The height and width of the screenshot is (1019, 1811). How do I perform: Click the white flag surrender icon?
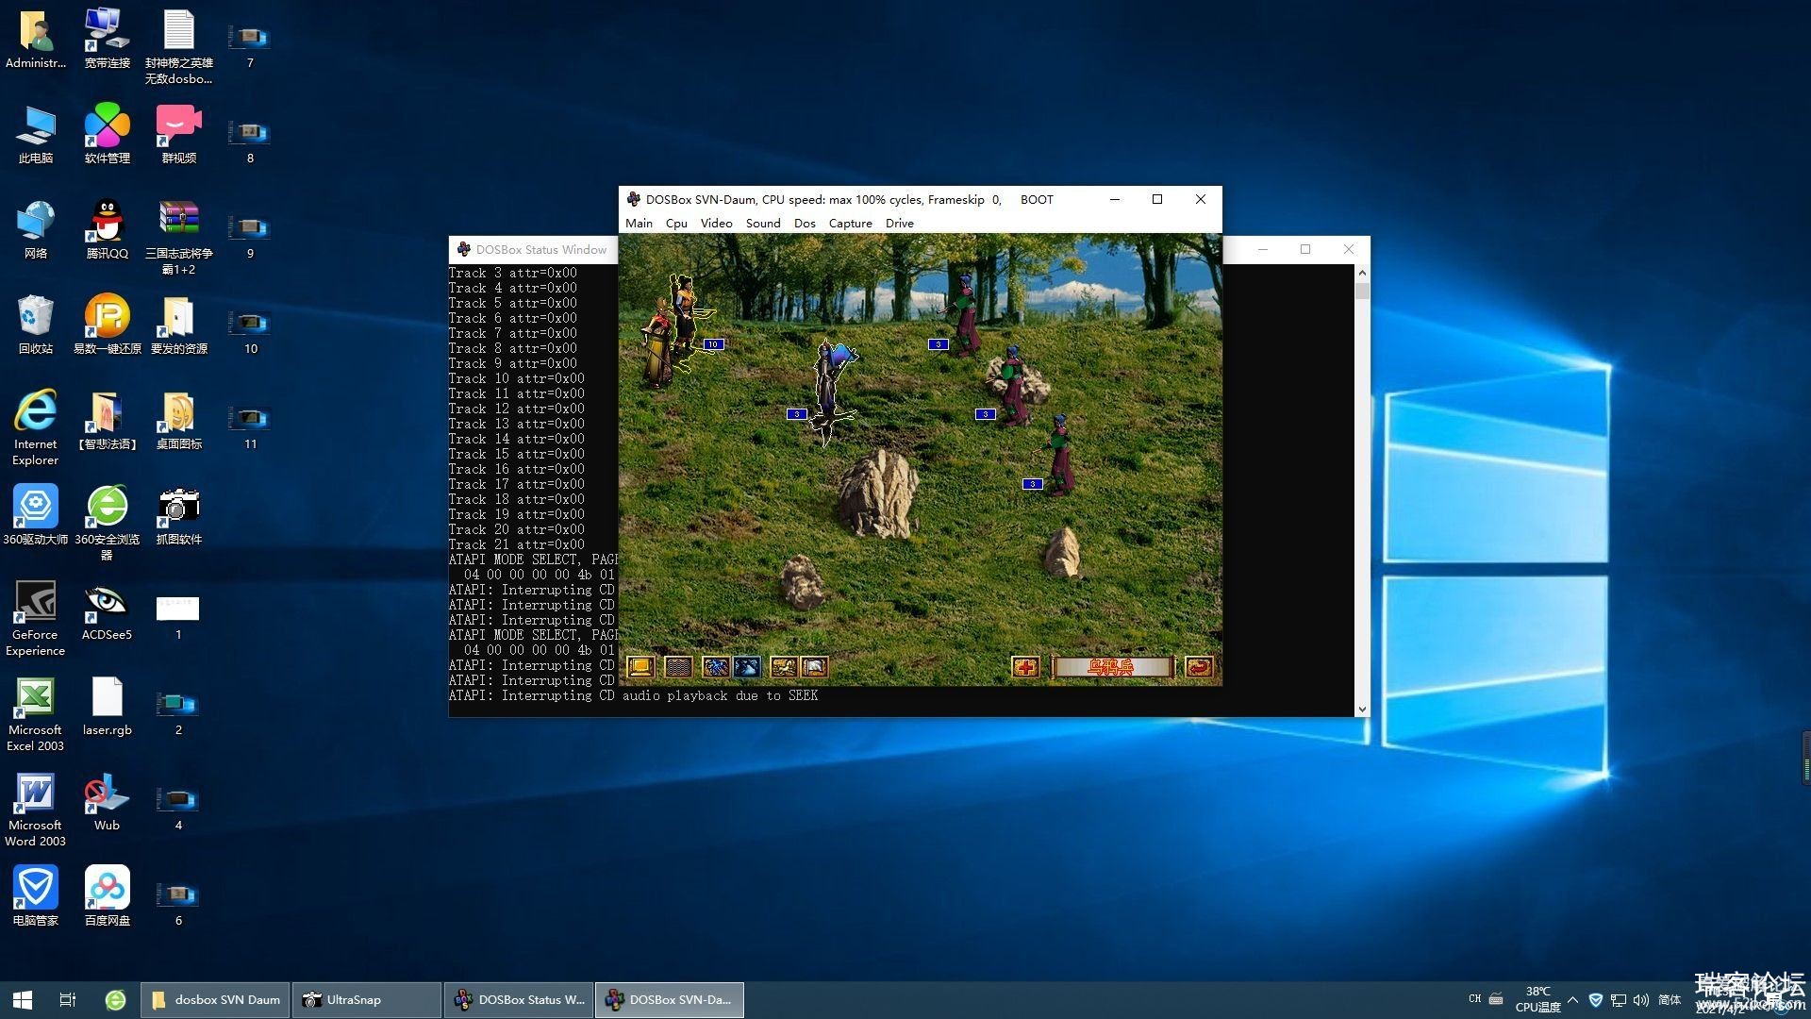pyautogui.click(x=814, y=667)
